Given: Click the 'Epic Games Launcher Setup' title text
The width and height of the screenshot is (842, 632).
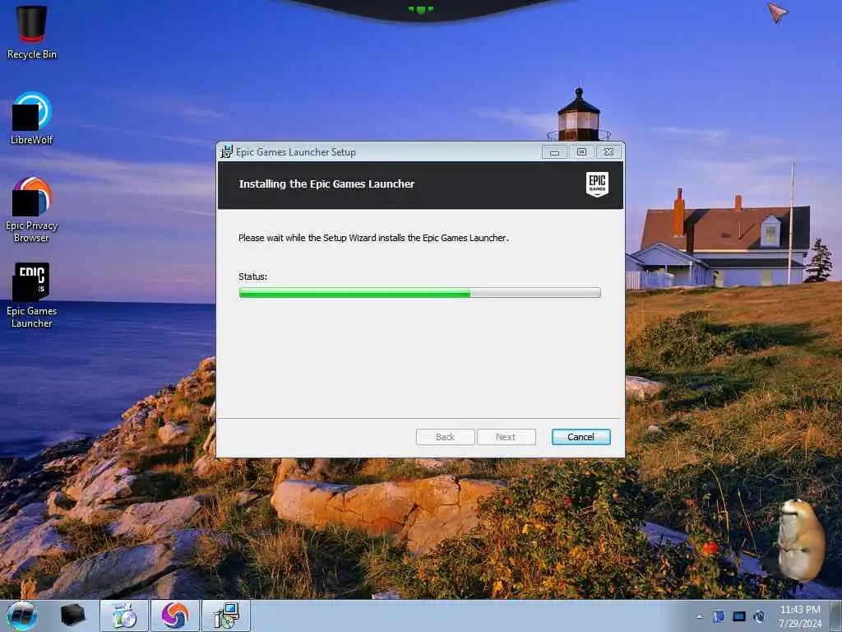Looking at the screenshot, I should [x=296, y=152].
